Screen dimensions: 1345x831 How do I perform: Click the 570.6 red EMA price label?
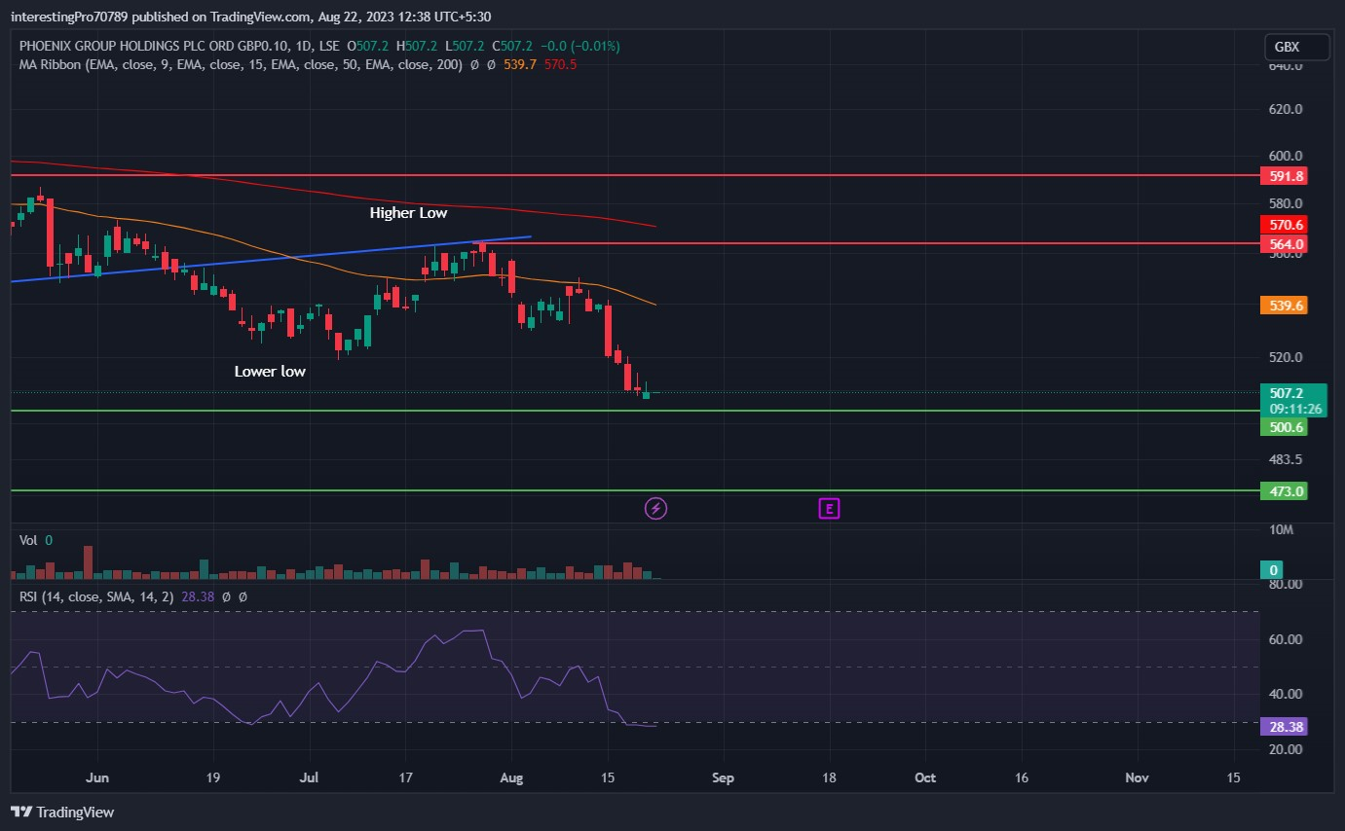(x=1284, y=224)
